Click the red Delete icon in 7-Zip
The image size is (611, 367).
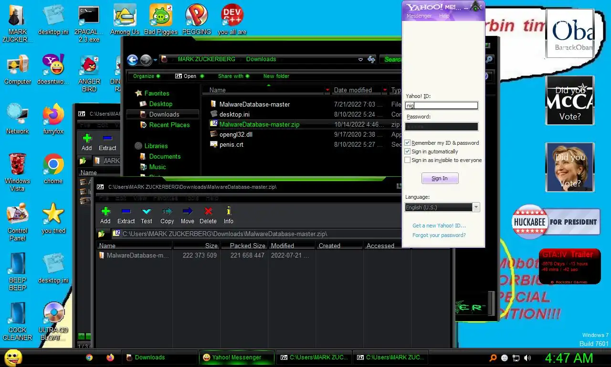point(208,211)
